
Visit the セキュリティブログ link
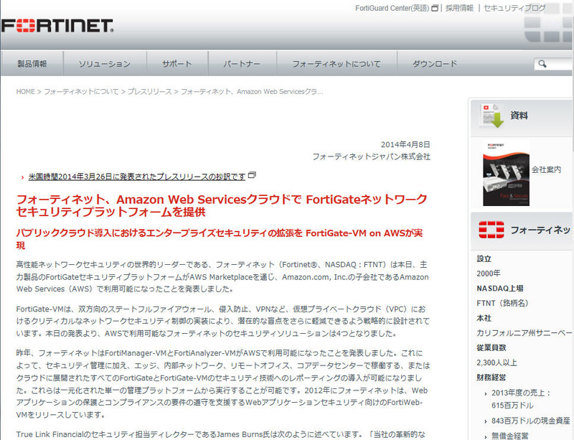(514, 9)
